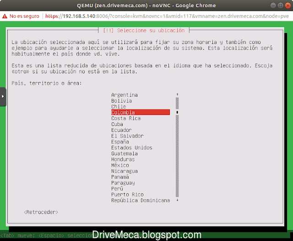Select Chile in the country list

[x=119, y=107]
